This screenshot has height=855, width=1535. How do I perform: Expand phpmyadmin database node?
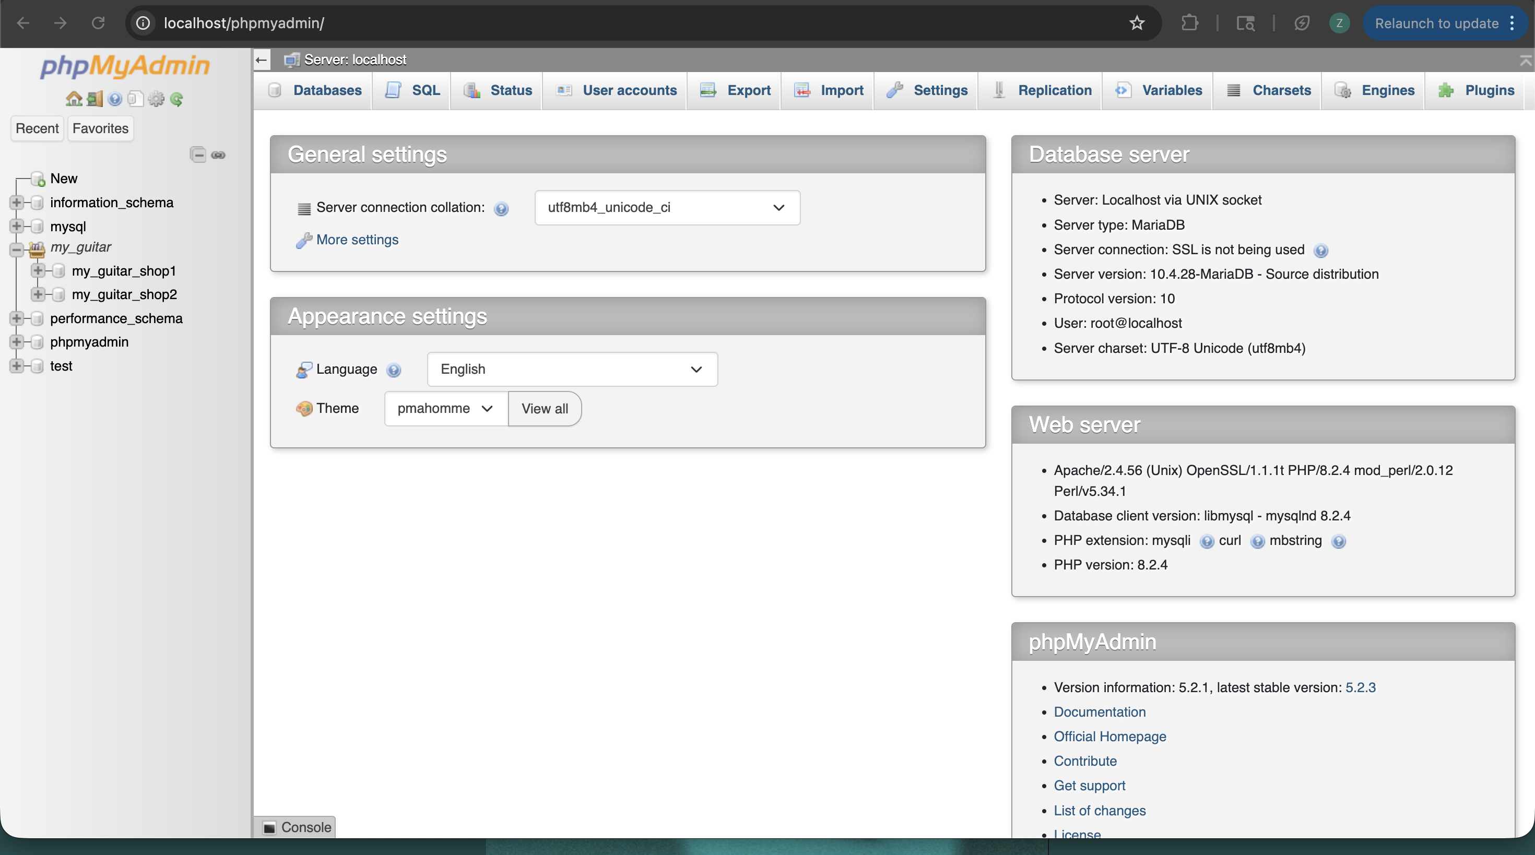(x=17, y=342)
